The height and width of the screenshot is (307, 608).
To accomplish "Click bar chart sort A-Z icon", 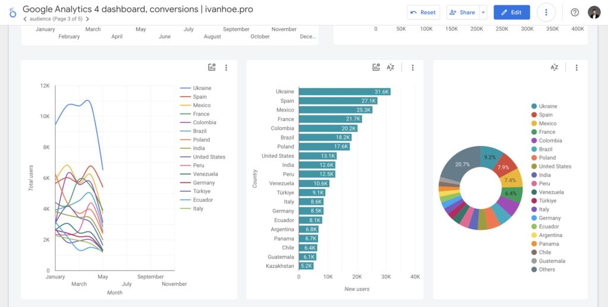I will 391,68.
